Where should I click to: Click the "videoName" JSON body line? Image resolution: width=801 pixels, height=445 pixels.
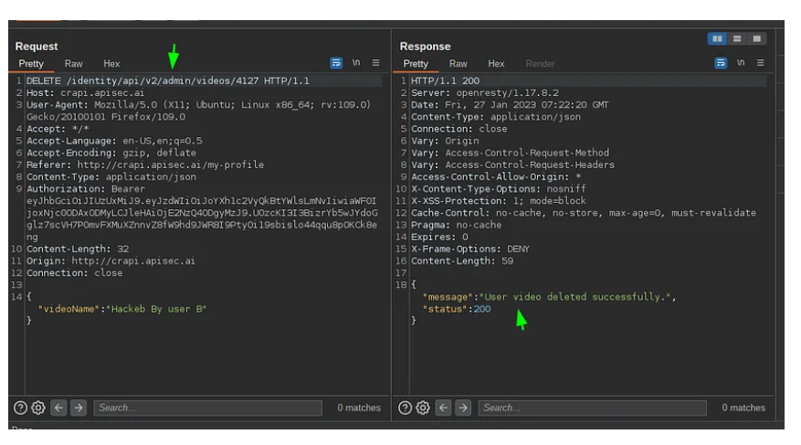(122, 309)
